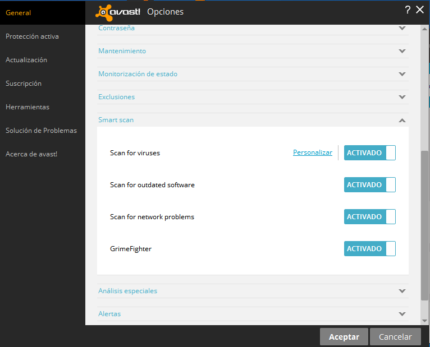The image size is (430, 347).
Task: Collapse the Smart scan section arrow
Action: [x=402, y=120]
